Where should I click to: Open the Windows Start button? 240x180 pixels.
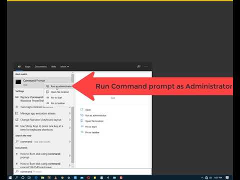pyautogui.click(x=10, y=177)
